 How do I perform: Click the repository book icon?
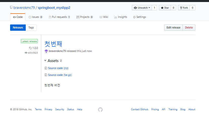coord(11,8)
